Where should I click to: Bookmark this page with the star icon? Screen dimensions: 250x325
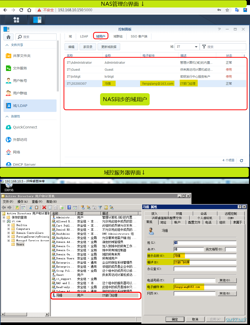[x=227, y=10]
